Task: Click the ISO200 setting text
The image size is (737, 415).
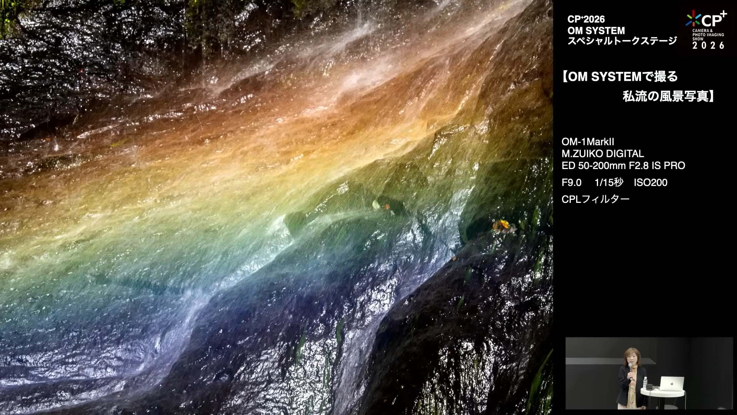Action: point(650,183)
